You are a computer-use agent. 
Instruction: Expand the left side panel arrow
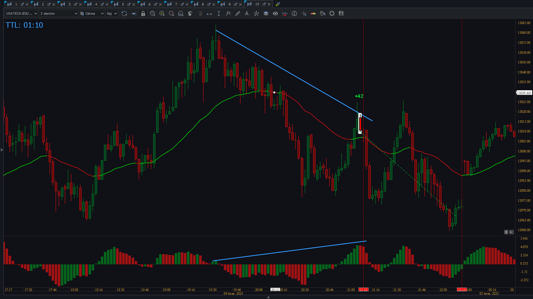click(2, 150)
